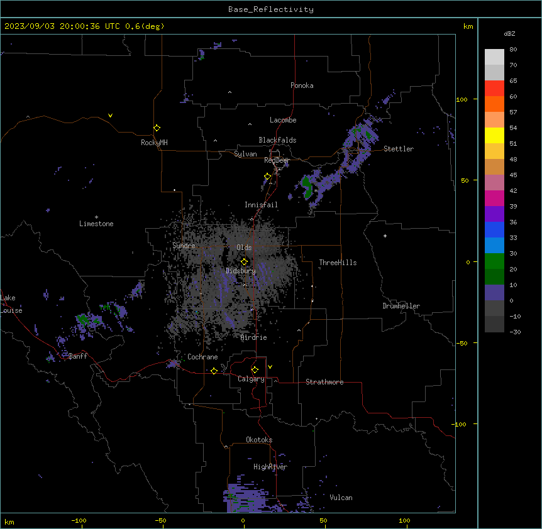
Task: Pick the magenta 39-42 dBZ legend swatch
Action: (494, 198)
